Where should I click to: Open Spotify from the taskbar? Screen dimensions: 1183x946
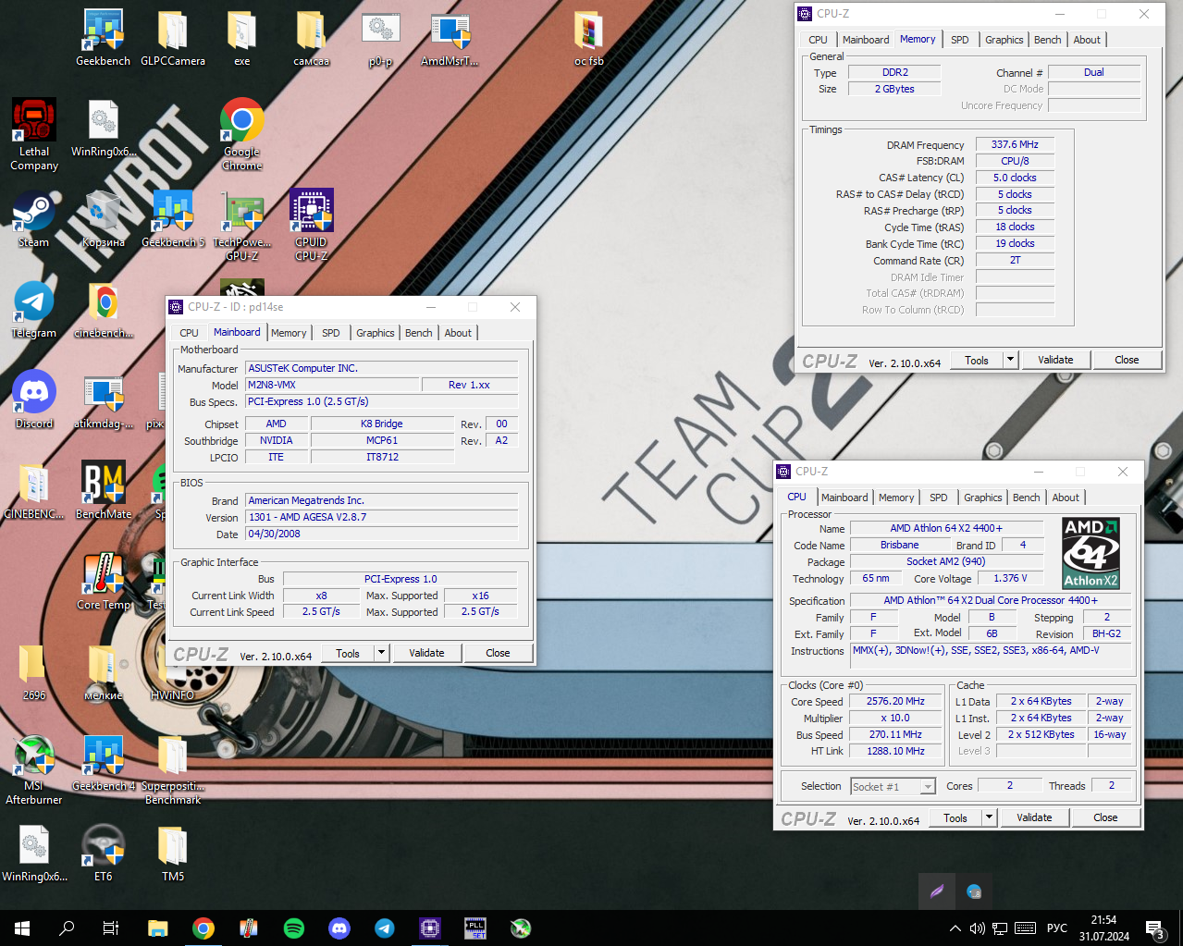point(294,928)
